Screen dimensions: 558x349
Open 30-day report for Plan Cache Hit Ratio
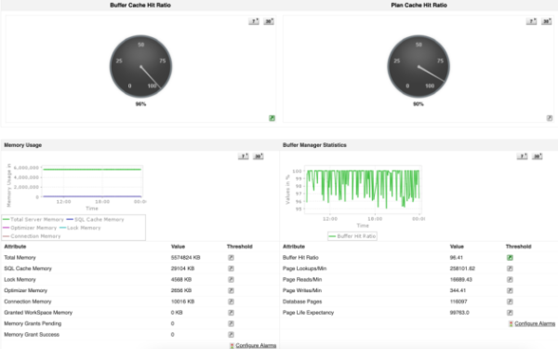(x=546, y=21)
